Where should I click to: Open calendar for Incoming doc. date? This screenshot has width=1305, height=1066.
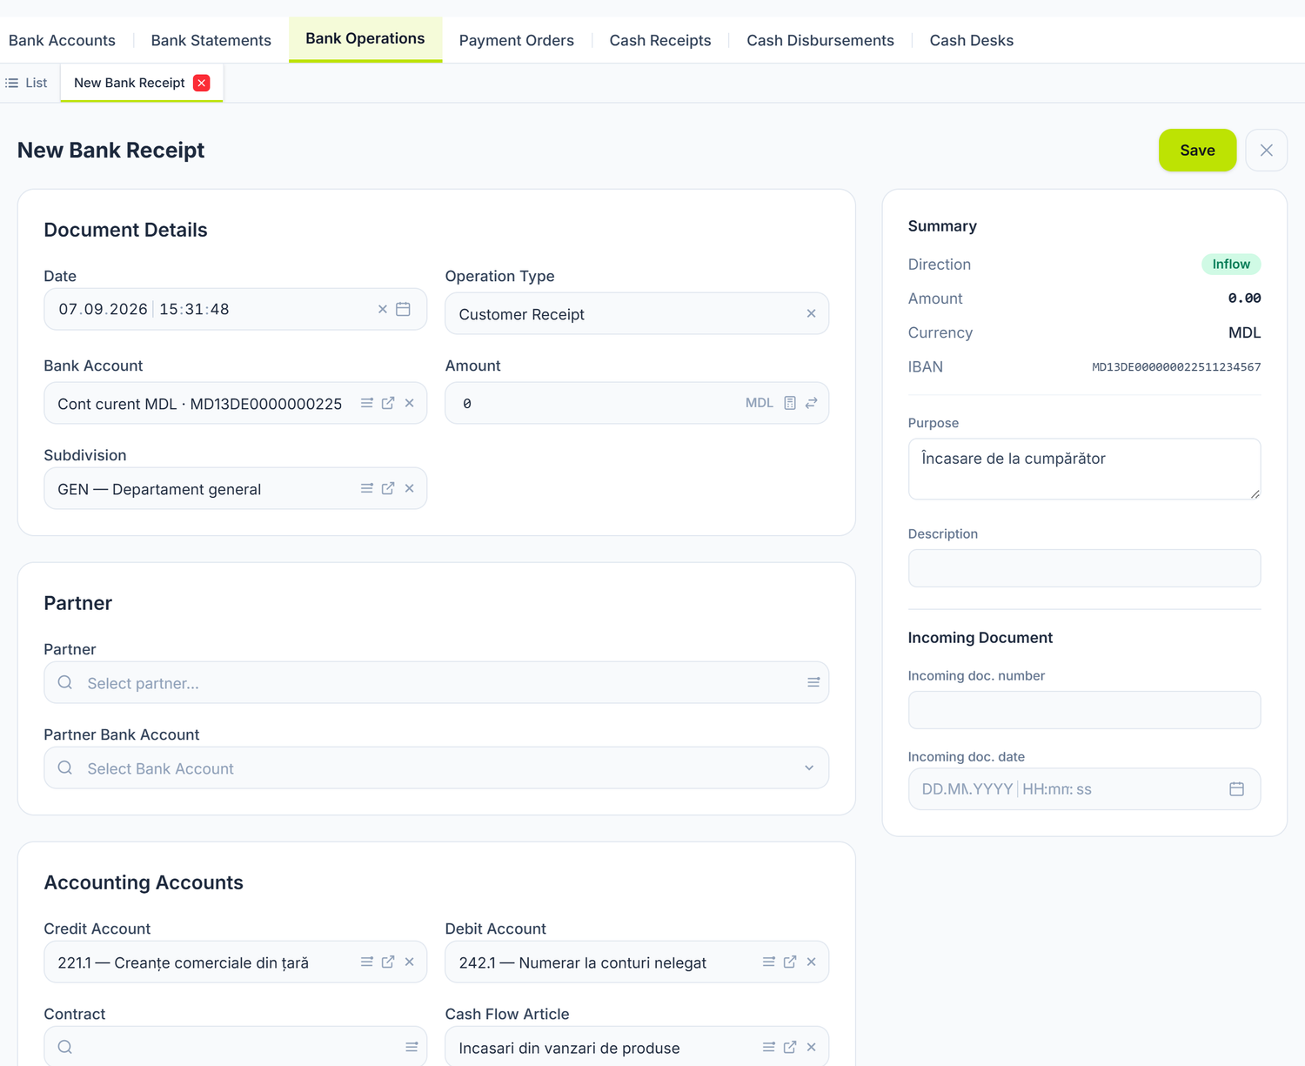1236,789
